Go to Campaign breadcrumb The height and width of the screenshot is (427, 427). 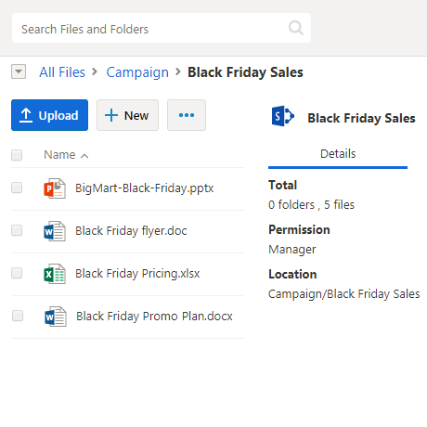(x=137, y=72)
